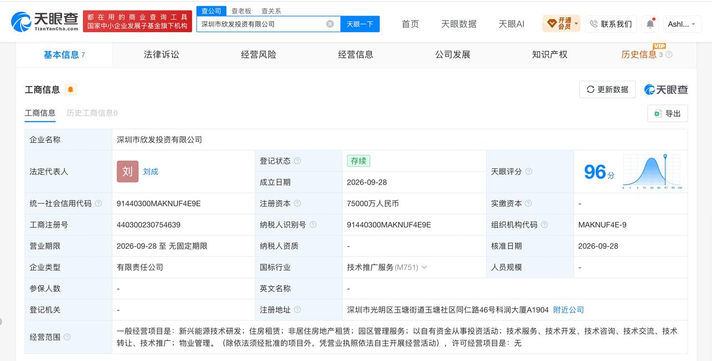Open the 经营信息 tab
This screenshot has height=361, width=712.
(355, 55)
